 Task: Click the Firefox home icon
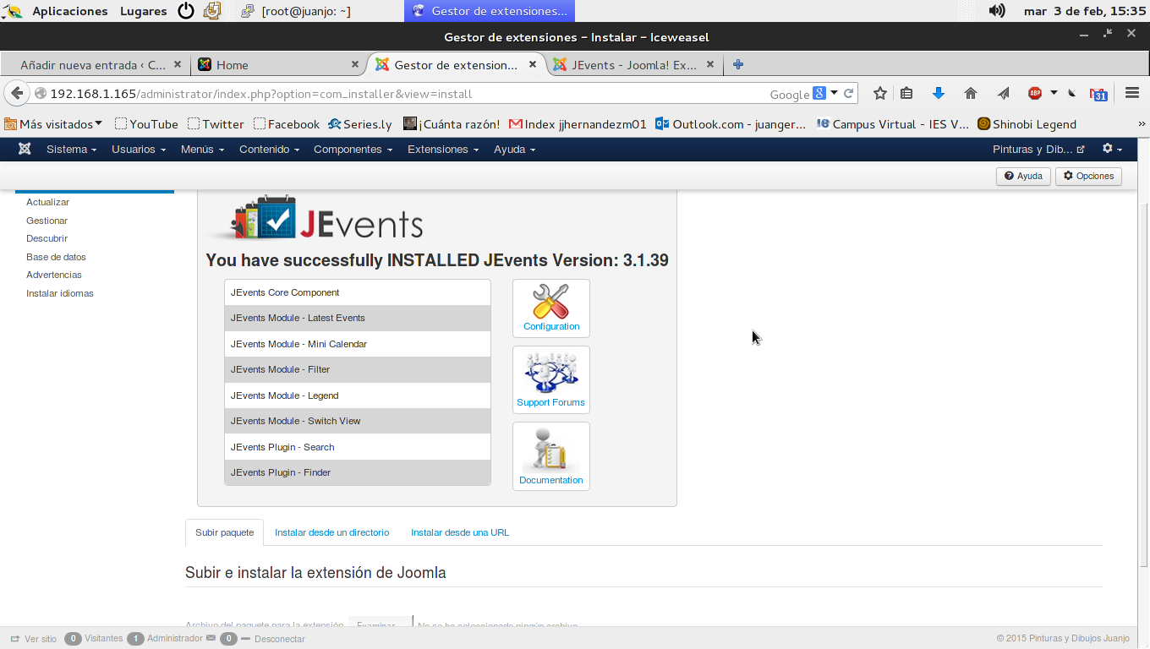pos(971,94)
